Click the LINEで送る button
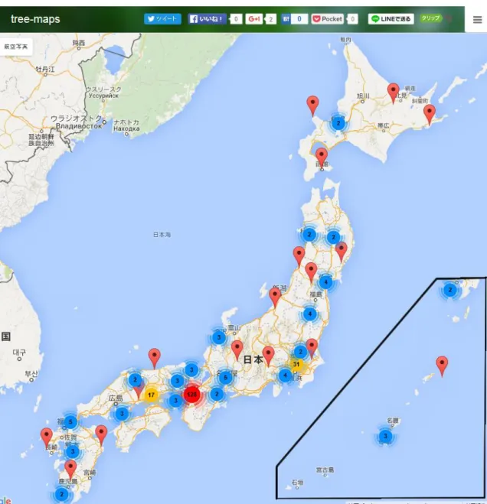The image size is (487, 504). [x=391, y=19]
